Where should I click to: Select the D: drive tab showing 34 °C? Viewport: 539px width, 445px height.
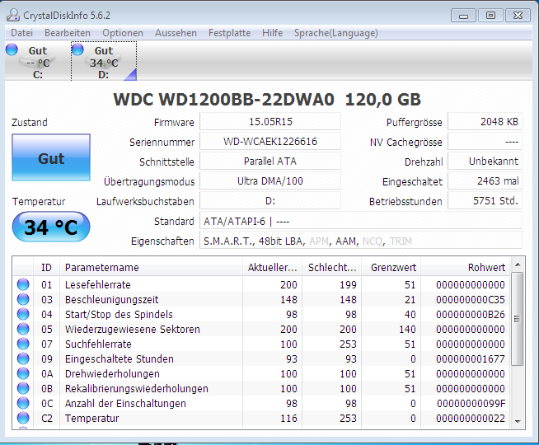104,61
